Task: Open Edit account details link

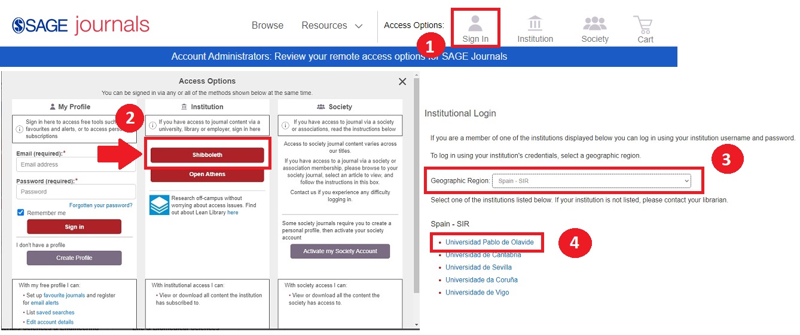Action: [x=50, y=322]
